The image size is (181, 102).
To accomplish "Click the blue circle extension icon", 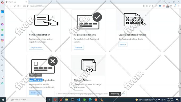I will [x=160, y=6].
